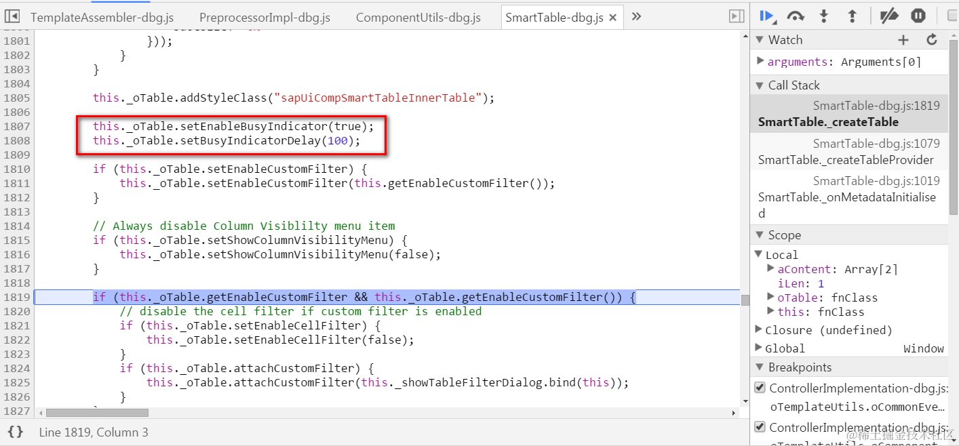Expand the aContent array variable
The width and height of the screenshot is (959, 446).
(770, 268)
